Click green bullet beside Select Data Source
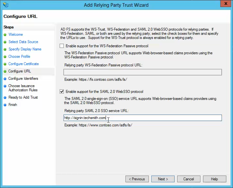This screenshot has width=233, height=188. click(x=5, y=42)
